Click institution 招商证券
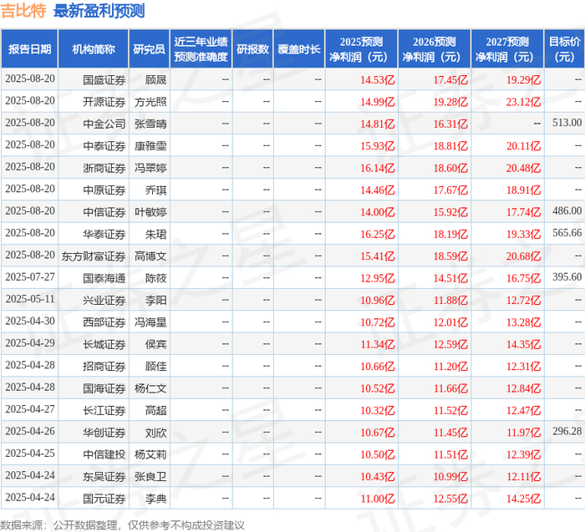This screenshot has width=585, height=532. 104,366
